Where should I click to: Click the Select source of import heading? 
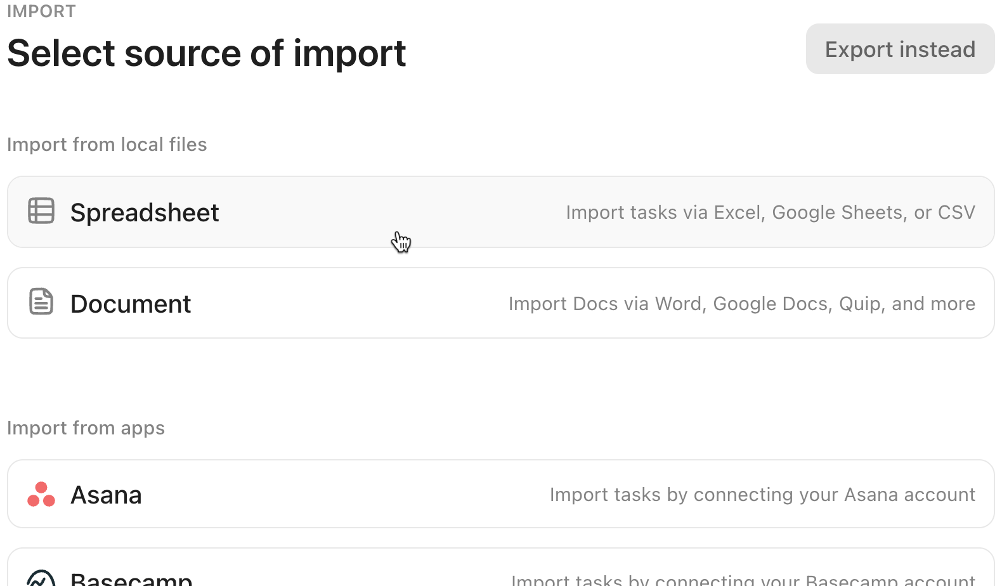206,53
